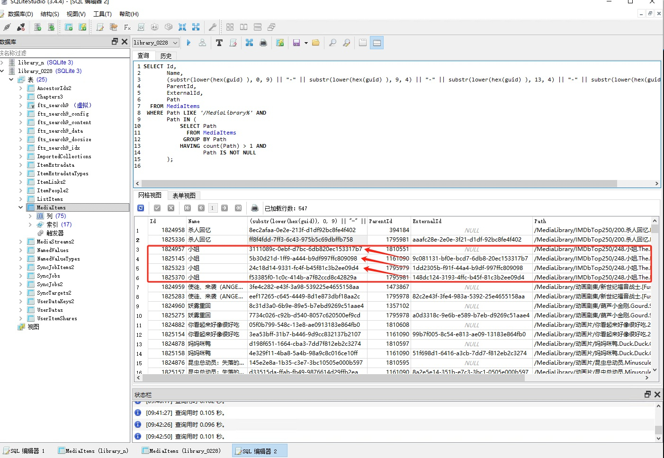Expand the library_n database tree node

click(x=2, y=63)
